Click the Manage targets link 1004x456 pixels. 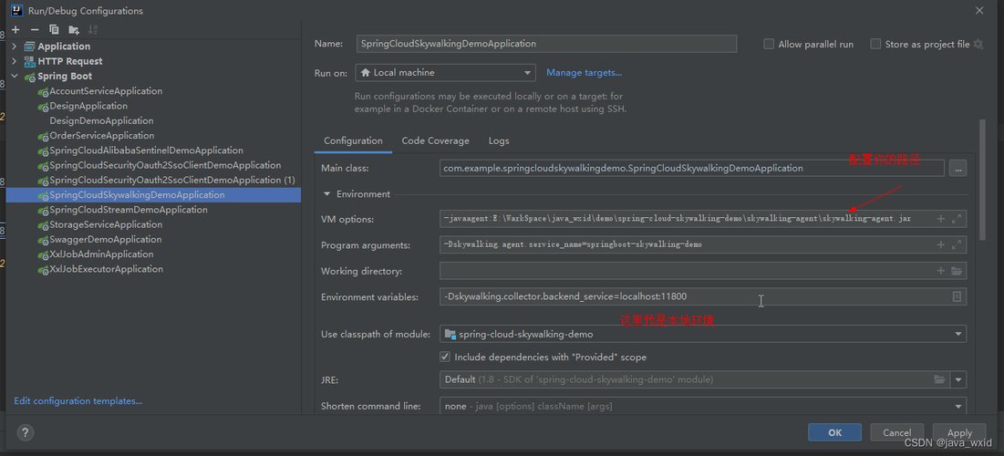(x=584, y=73)
